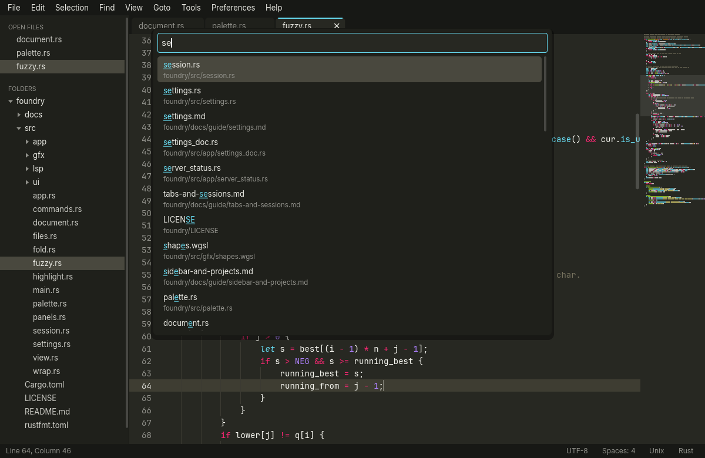
Task: Open the File menu
Action: pyautogui.click(x=14, y=8)
